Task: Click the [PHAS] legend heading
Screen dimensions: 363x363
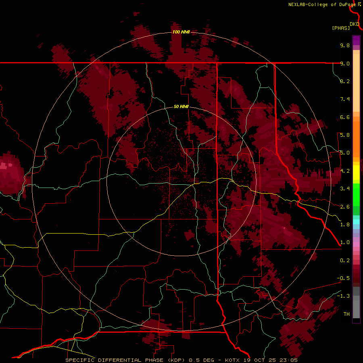Action: 341,28
